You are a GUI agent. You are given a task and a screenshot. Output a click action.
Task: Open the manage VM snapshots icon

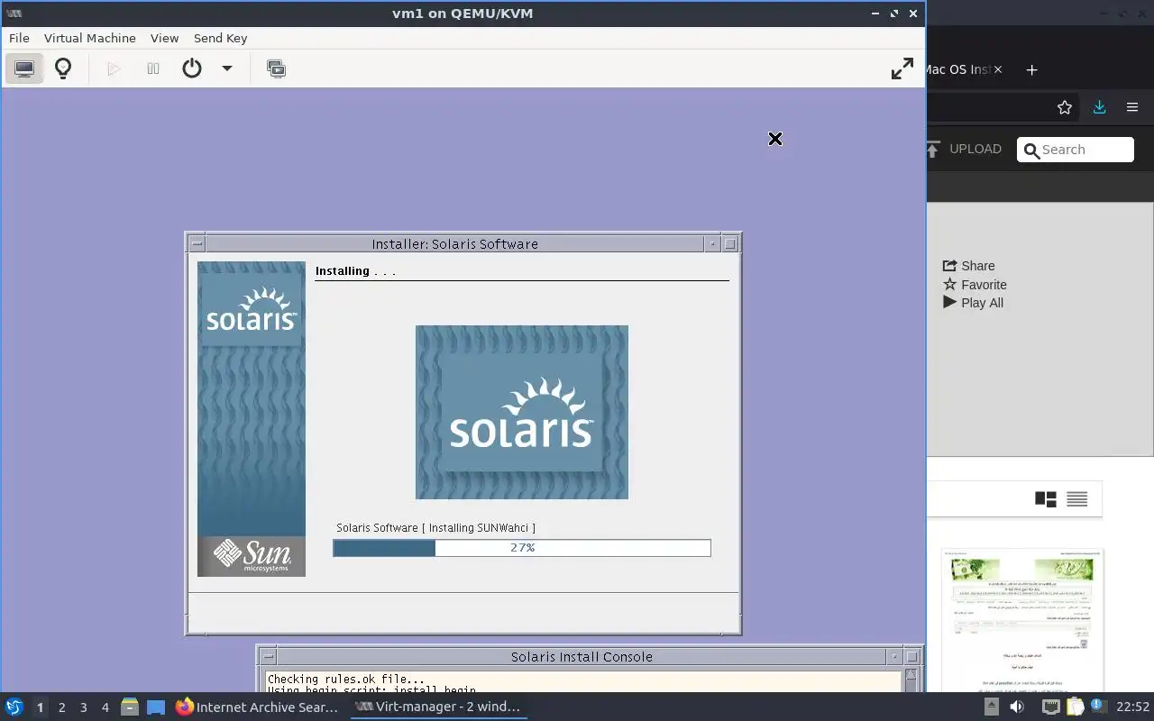[x=277, y=68]
